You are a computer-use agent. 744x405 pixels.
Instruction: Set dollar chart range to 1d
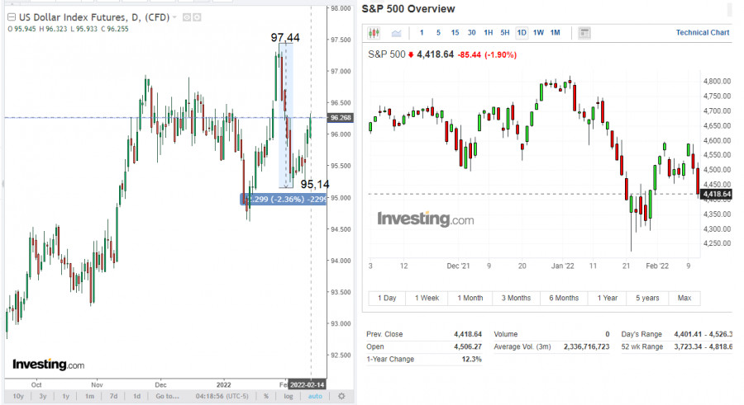[x=136, y=396]
